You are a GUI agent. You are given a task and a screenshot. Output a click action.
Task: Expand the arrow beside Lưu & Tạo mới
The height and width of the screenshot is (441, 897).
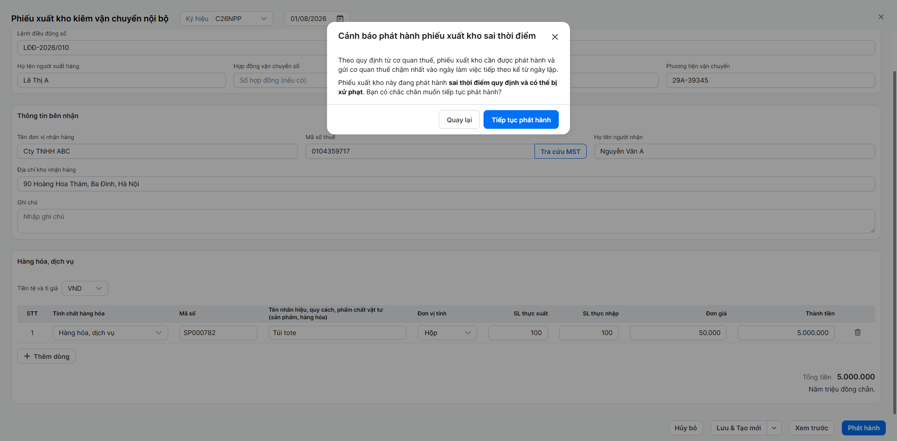774,428
